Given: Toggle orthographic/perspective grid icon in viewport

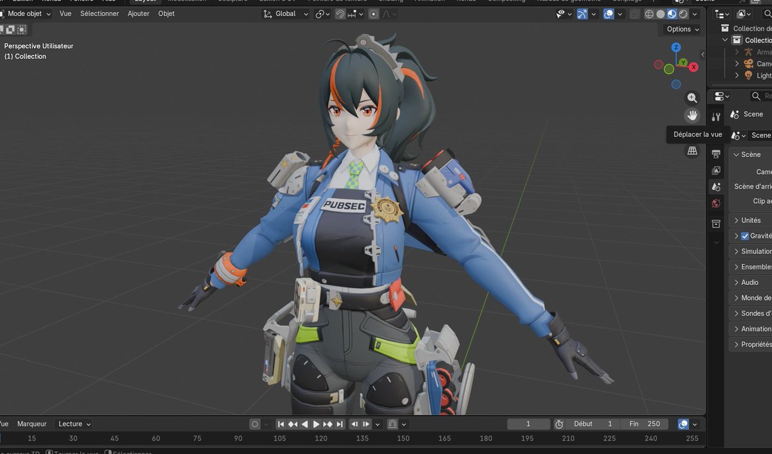Looking at the screenshot, I should (x=692, y=150).
